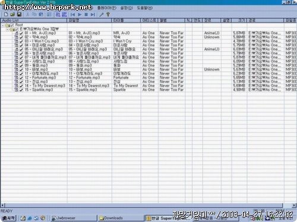The image size is (297, 222).
Task: Open the 플레이어(P) menu
Action: pos(107,8)
